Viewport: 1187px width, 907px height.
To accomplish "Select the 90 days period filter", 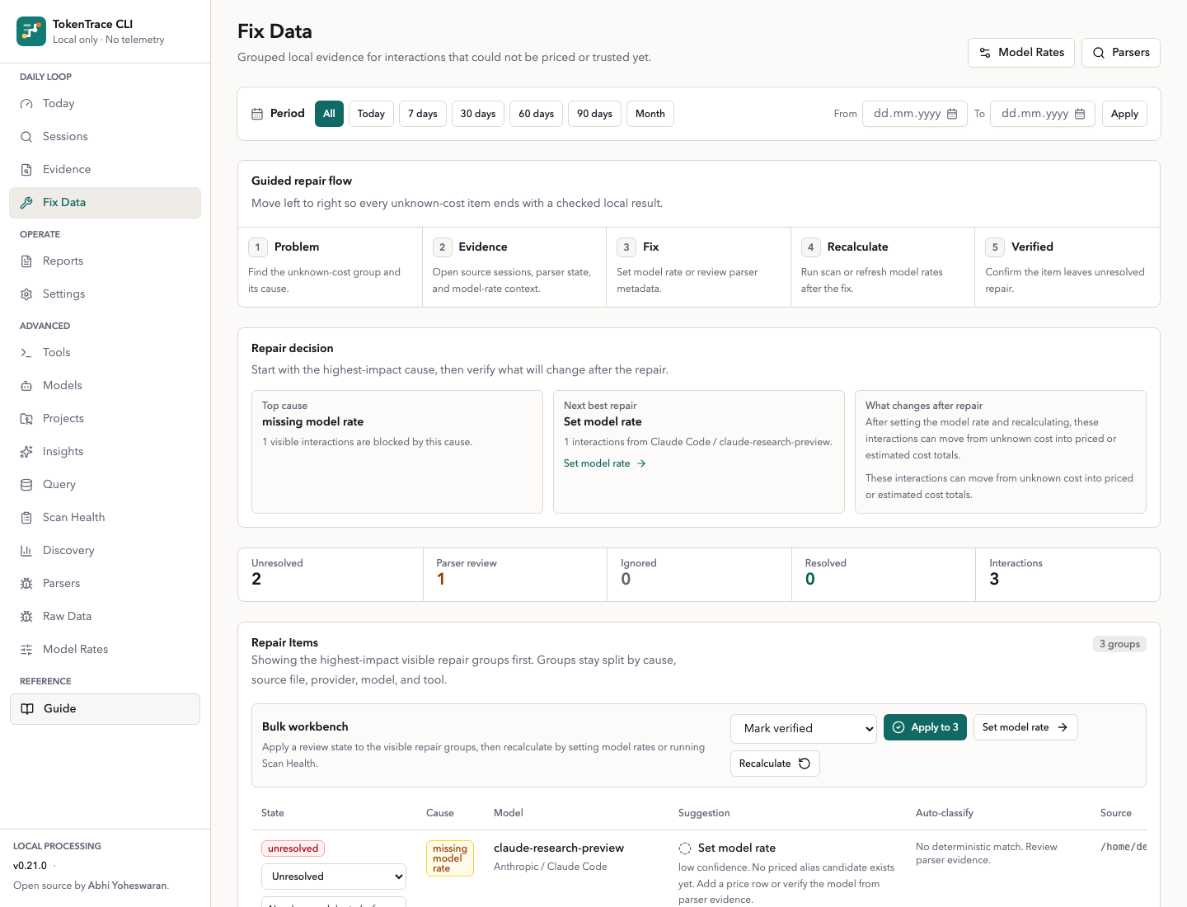I will [x=594, y=114].
